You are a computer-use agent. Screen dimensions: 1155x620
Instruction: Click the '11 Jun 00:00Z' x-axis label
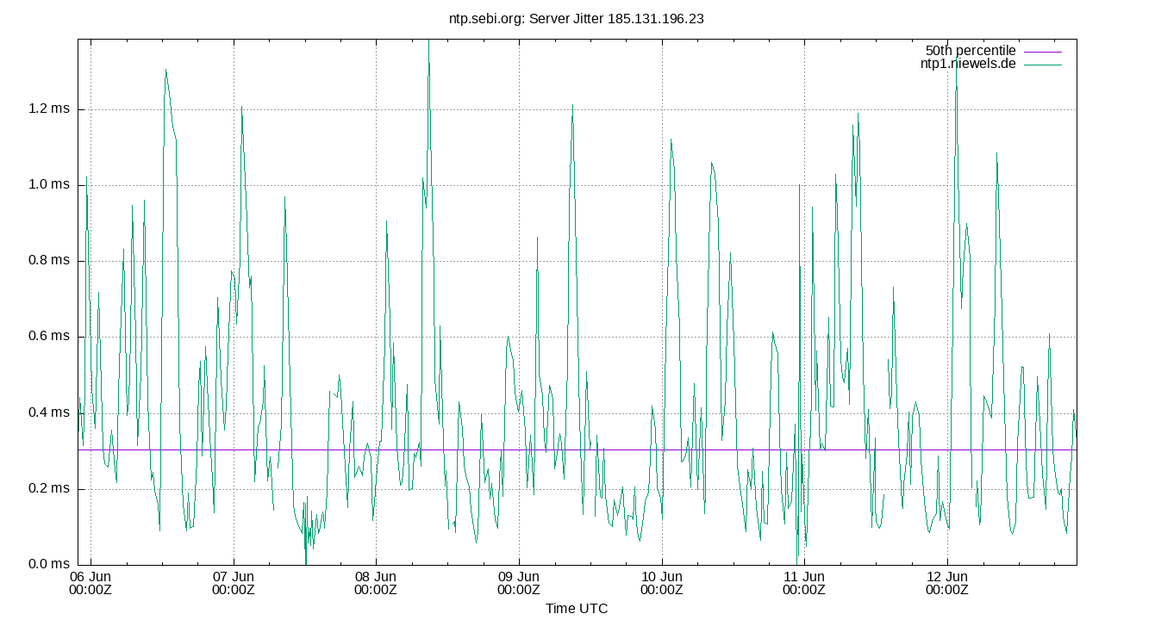pos(804,583)
